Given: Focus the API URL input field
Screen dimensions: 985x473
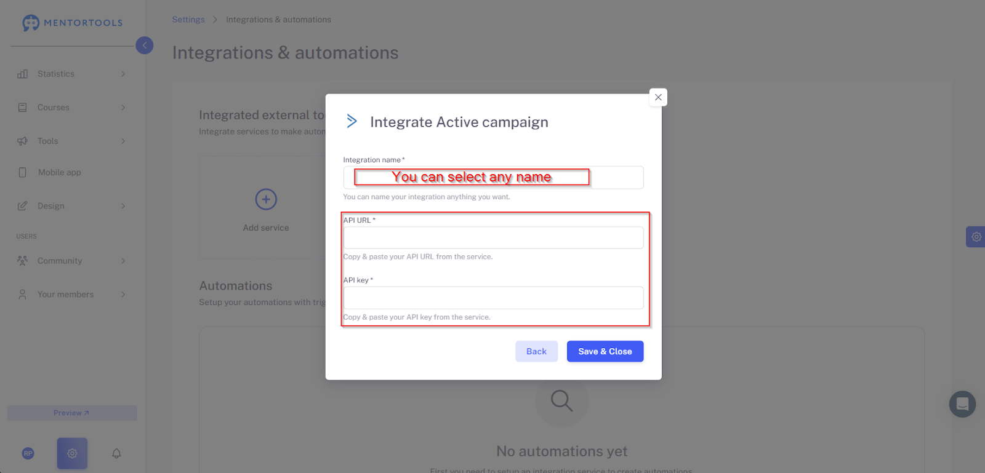Looking at the screenshot, I should coord(493,237).
